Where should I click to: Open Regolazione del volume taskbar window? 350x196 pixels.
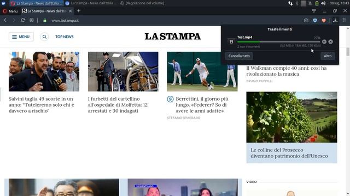[142, 3]
